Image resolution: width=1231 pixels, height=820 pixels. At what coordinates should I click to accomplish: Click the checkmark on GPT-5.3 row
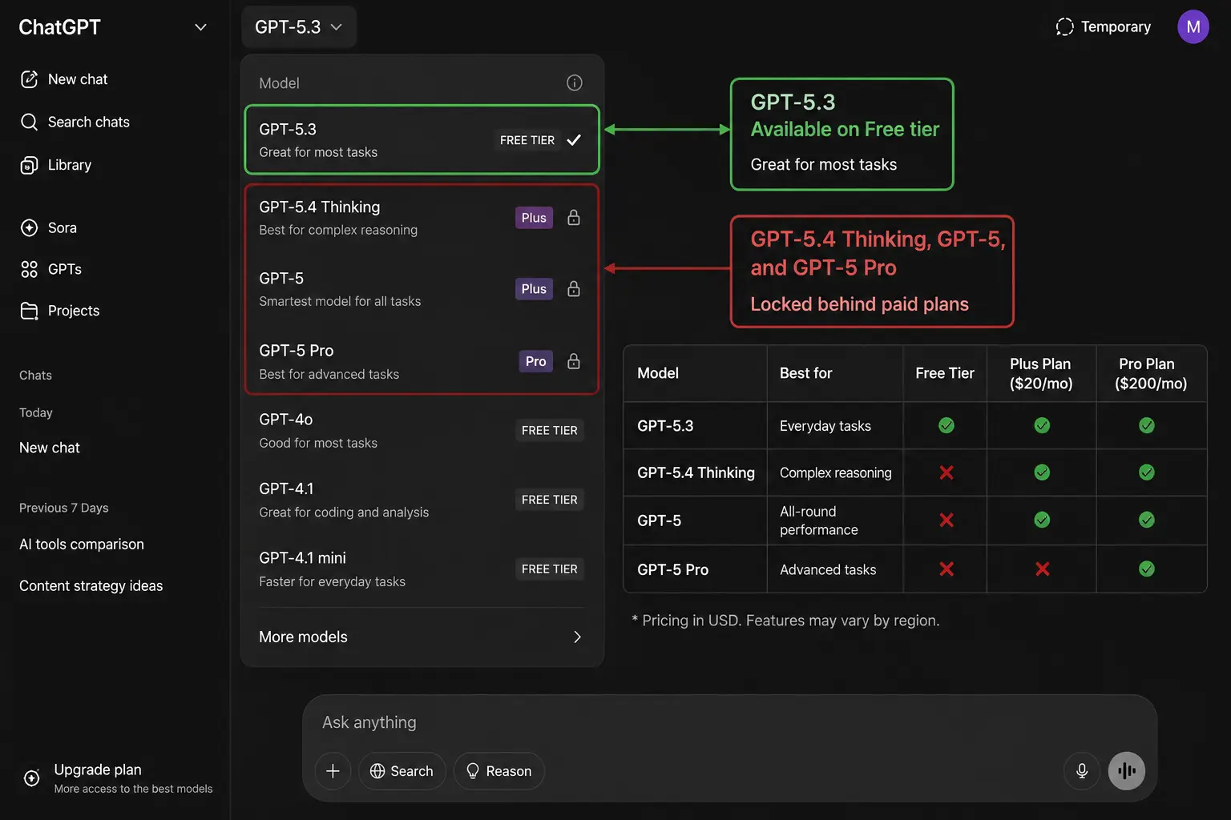click(x=574, y=140)
